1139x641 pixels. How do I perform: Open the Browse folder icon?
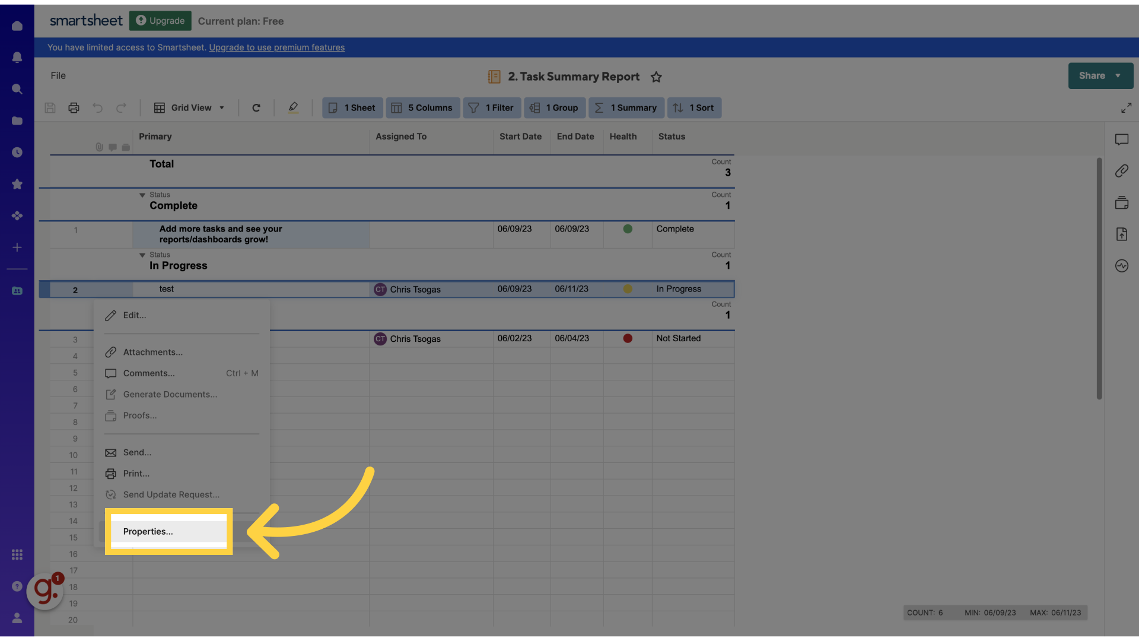coord(17,120)
